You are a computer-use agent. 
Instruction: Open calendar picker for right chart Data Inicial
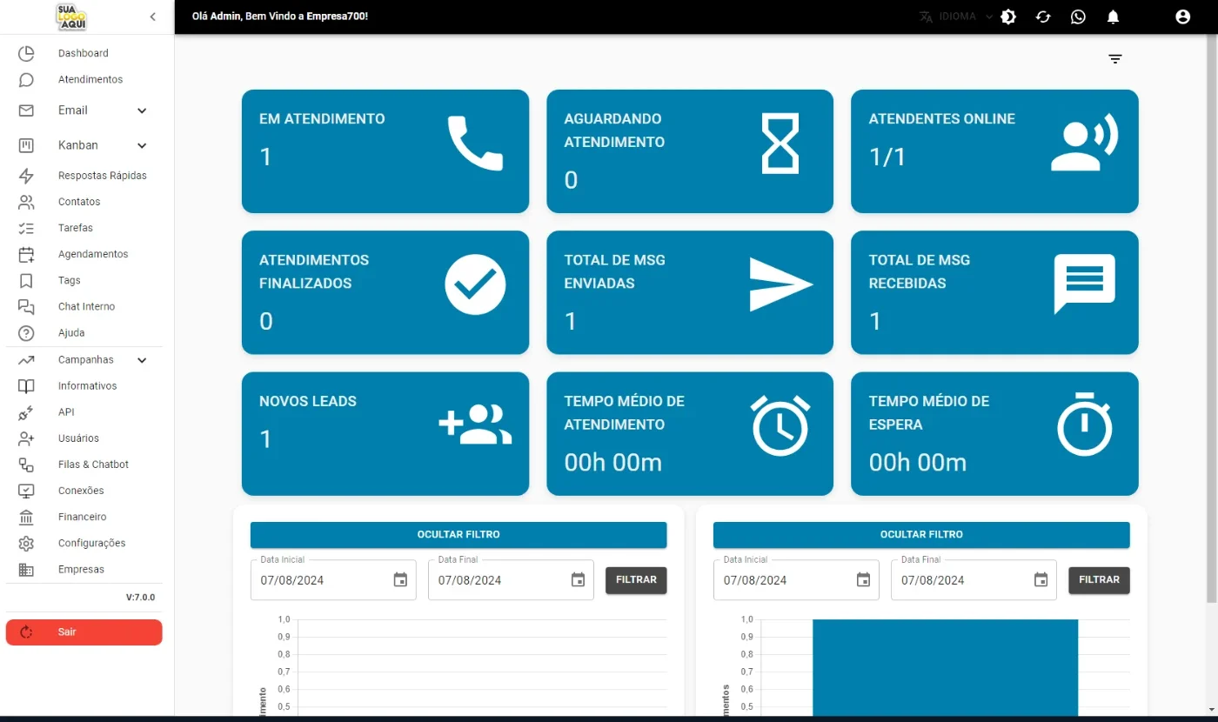coord(863,580)
